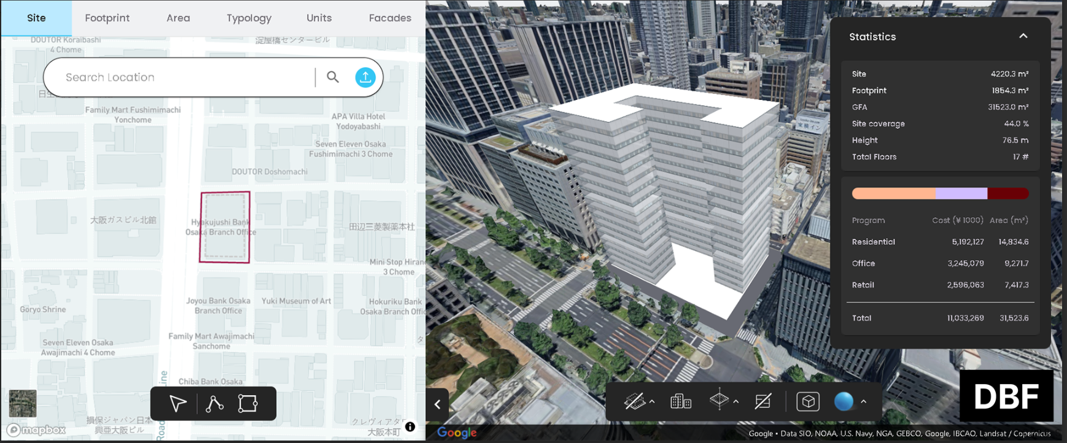Open the Facades tab
The width and height of the screenshot is (1067, 443).
390,18
